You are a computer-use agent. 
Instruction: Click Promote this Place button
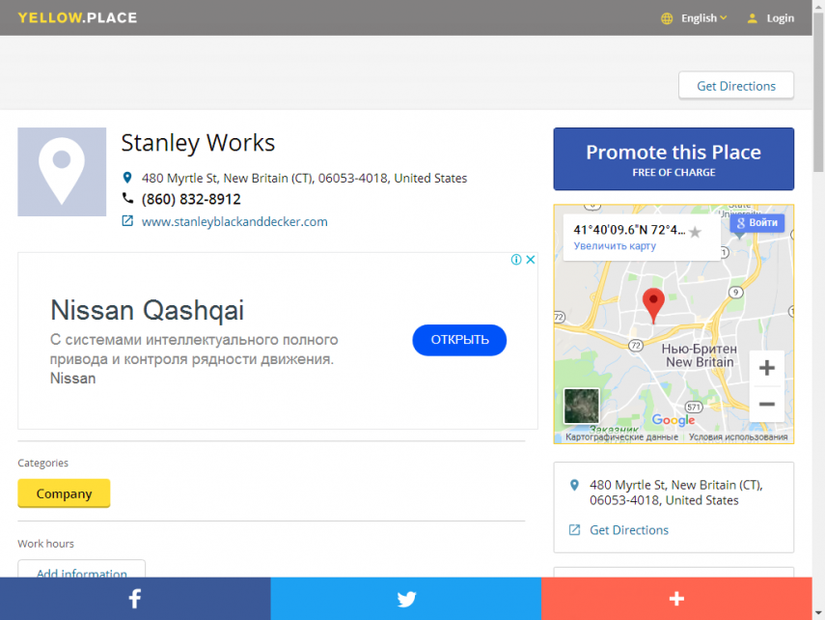point(674,159)
